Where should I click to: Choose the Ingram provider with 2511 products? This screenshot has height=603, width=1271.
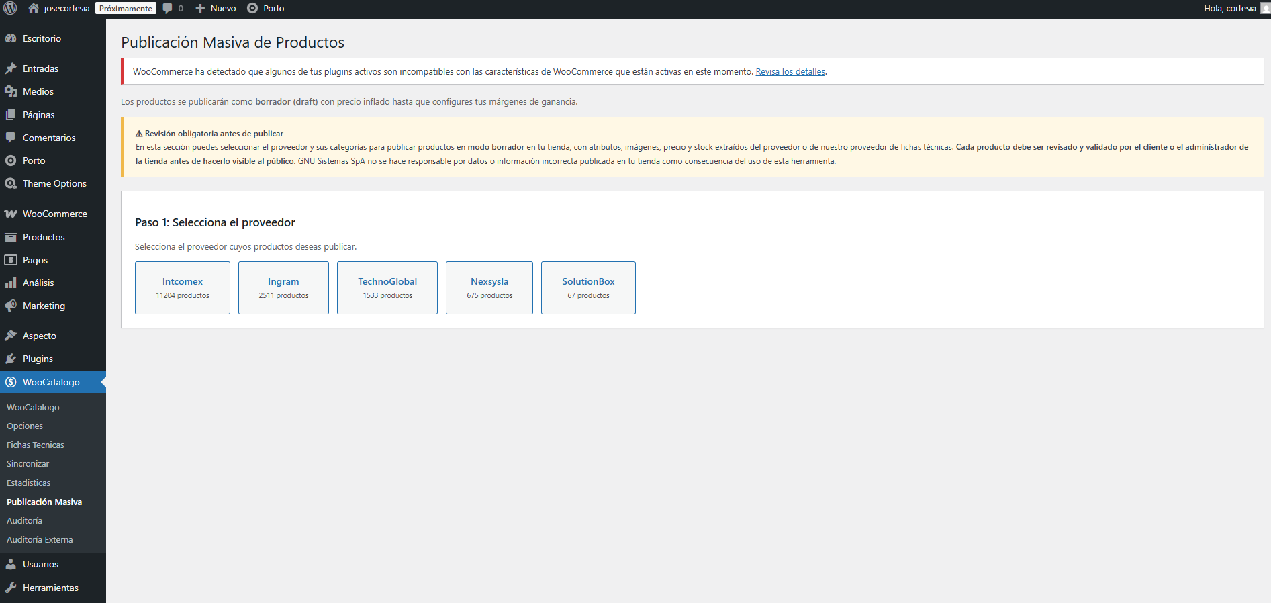283,287
